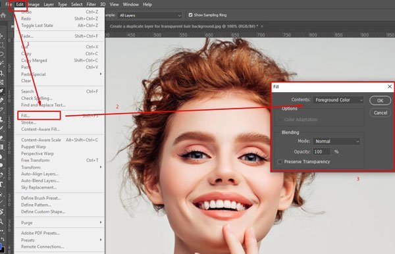
Task: Open the Edit menu
Action: [x=20, y=5]
